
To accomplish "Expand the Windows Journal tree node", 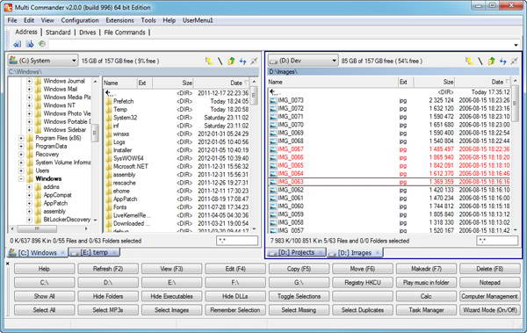I will [29, 81].
